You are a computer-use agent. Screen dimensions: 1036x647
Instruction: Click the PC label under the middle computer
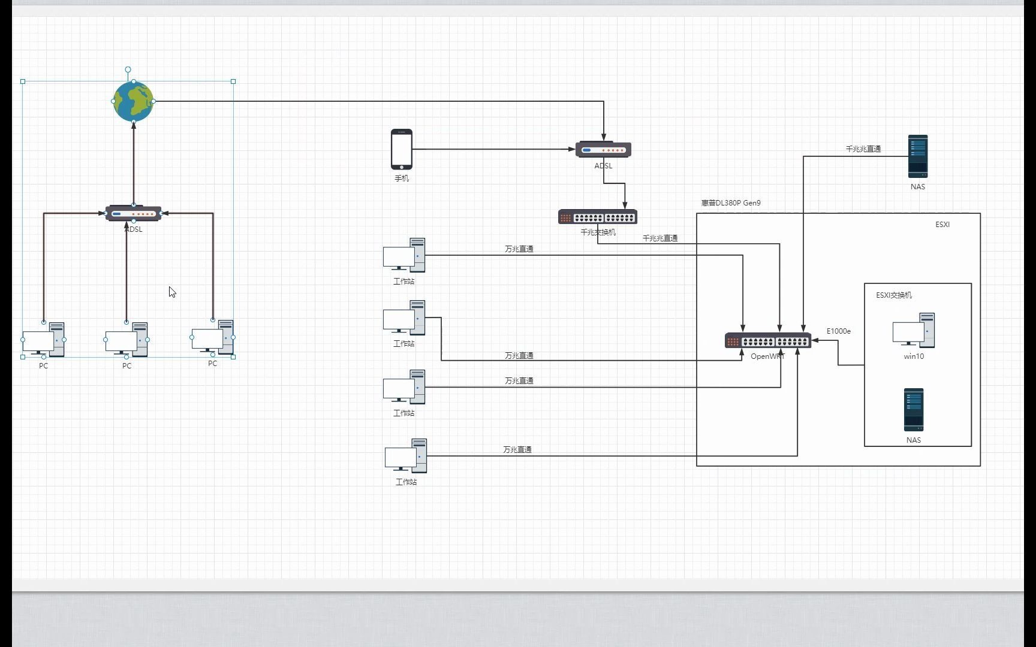[127, 366]
